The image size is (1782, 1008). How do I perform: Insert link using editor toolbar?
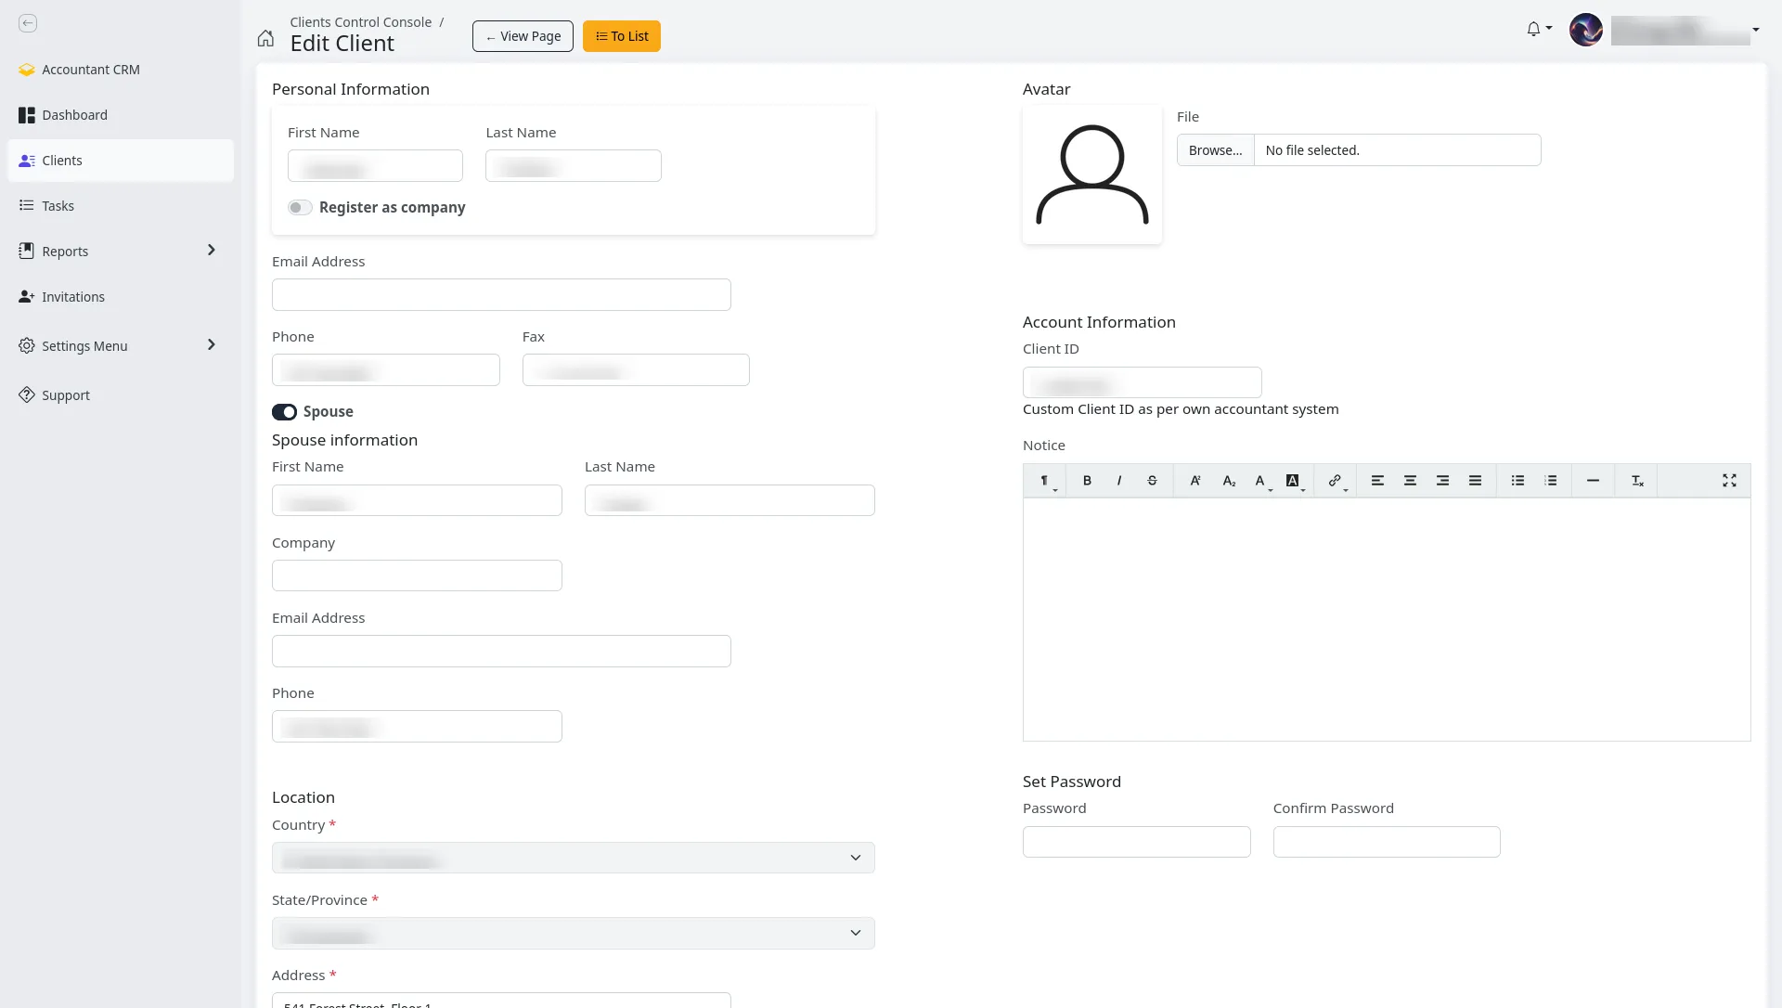[x=1335, y=481]
